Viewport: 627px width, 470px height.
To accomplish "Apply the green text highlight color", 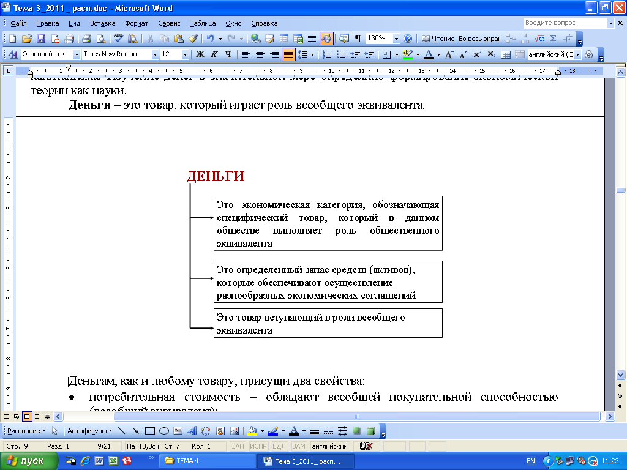I will tap(407, 54).
